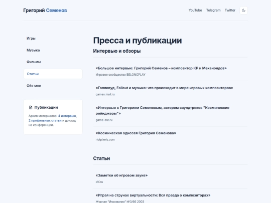Click source text "games.mail.ru"
The image size is (271, 203).
105,94
